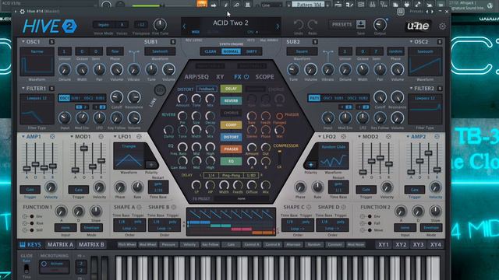Screen dimensions: 499x280
Task: Click LFO1 polarity plus button
Action: pos(151,164)
